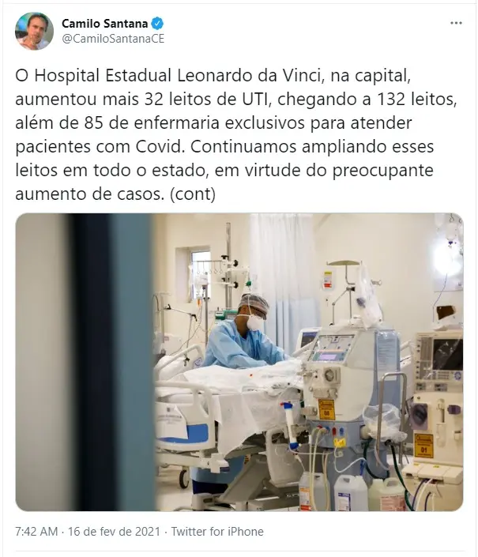Click the blurred dark door frame in photo
Image resolution: width=478 pixels, height=557 pixels.
point(111,362)
